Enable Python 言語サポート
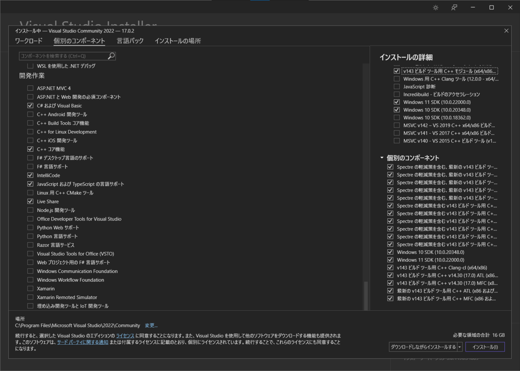Viewport: 520px width, 371px height. click(x=30, y=236)
